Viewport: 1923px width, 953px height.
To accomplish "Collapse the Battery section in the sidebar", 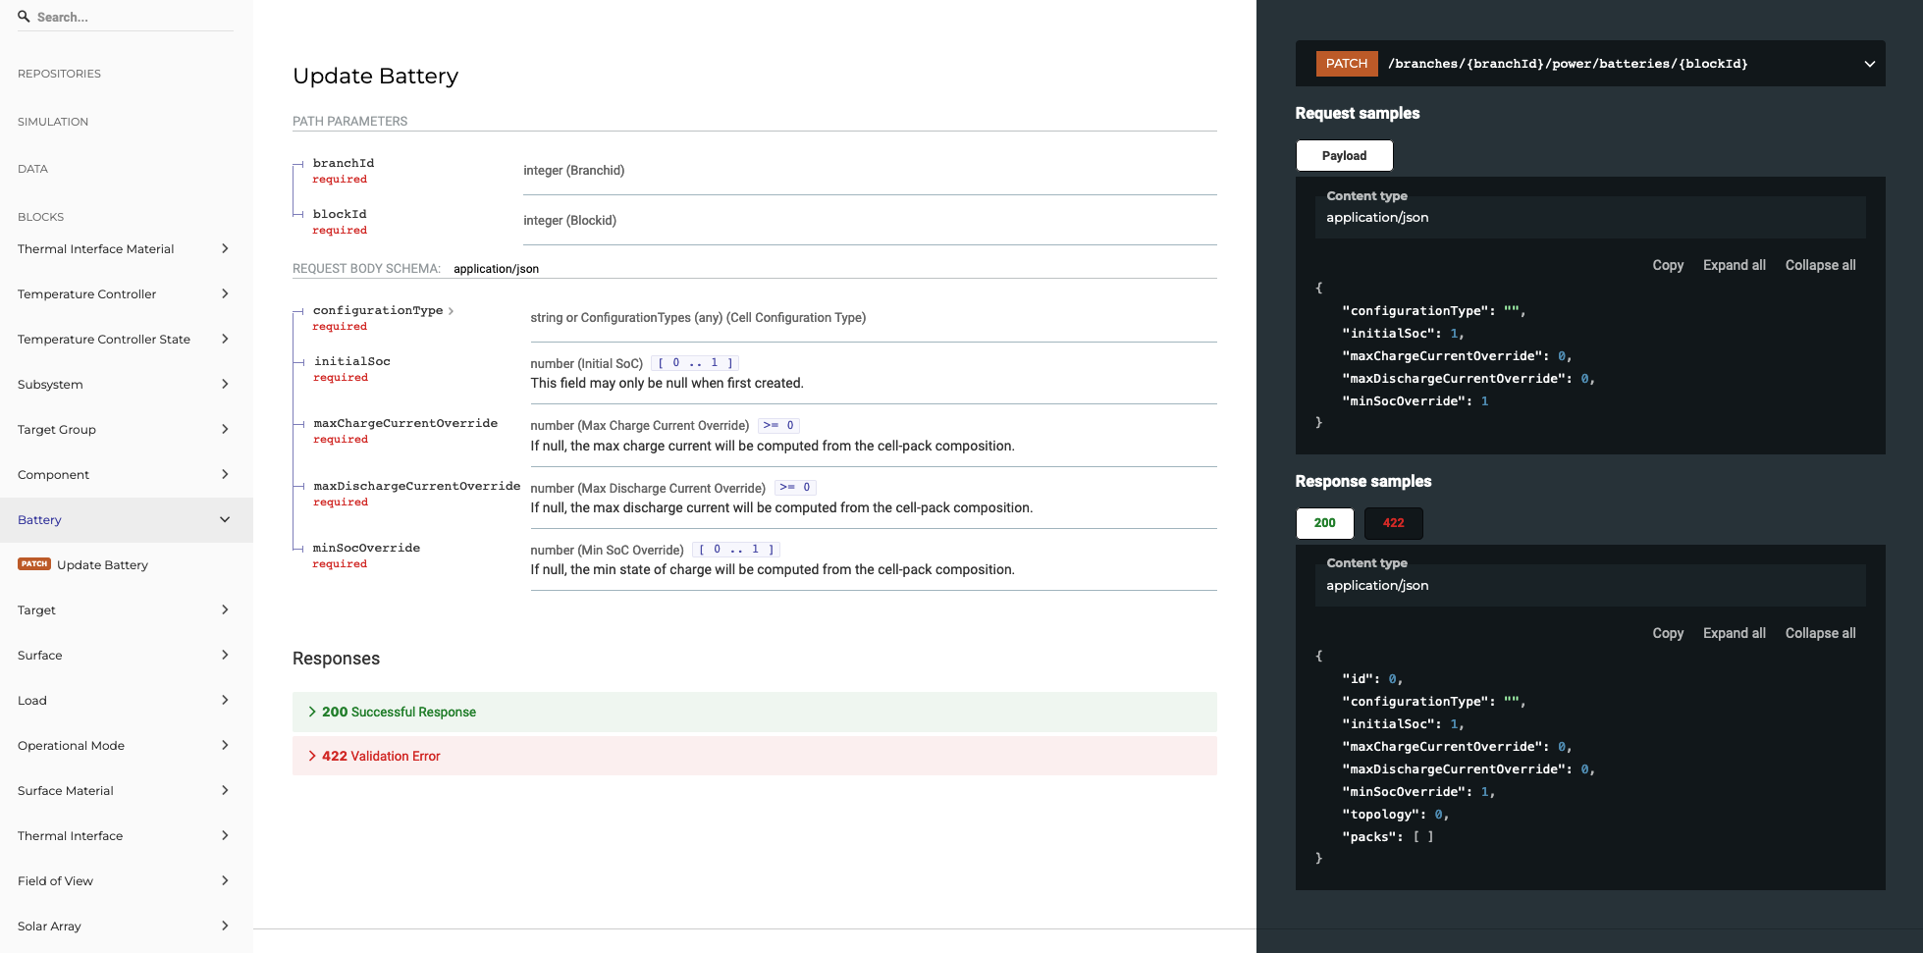I will pos(225,519).
